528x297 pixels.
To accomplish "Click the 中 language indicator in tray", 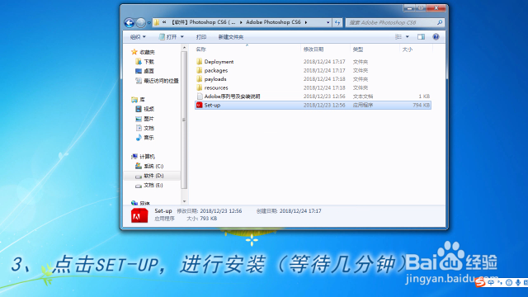I will click(491, 282).
